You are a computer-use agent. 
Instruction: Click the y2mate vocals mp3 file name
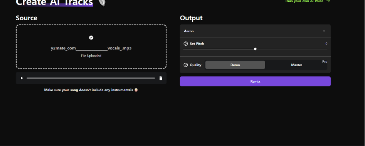[91, 48]
